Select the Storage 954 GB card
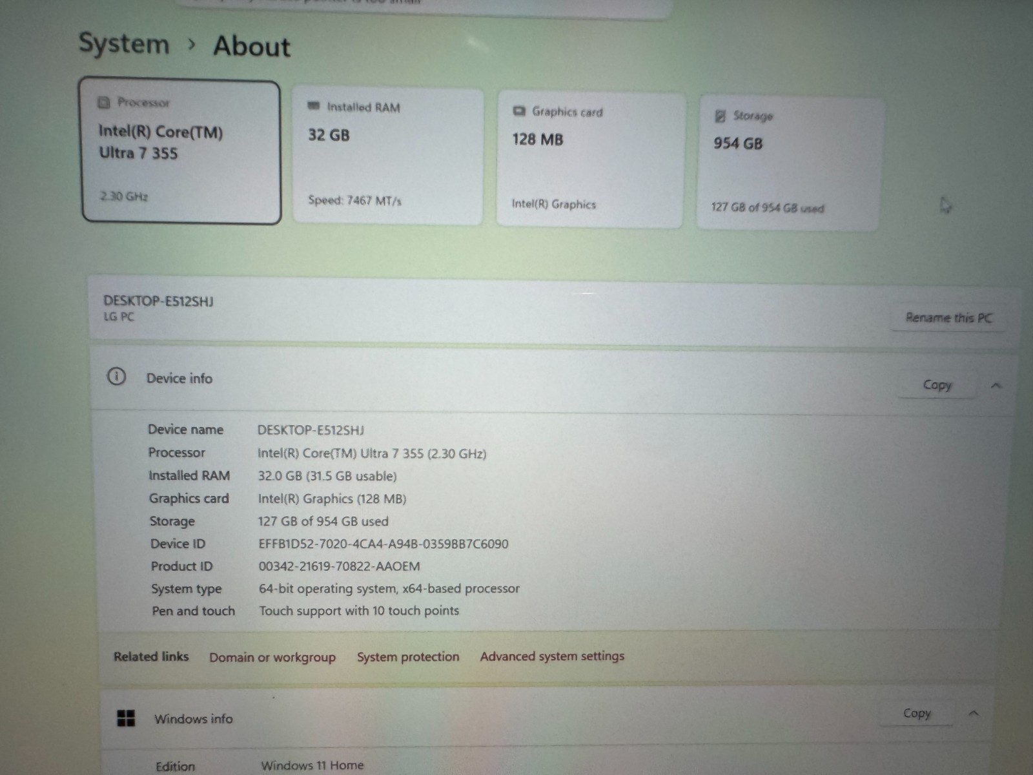Image resolution: width=1033 pixels, height=775 pixels. click(x=789, y=163)
